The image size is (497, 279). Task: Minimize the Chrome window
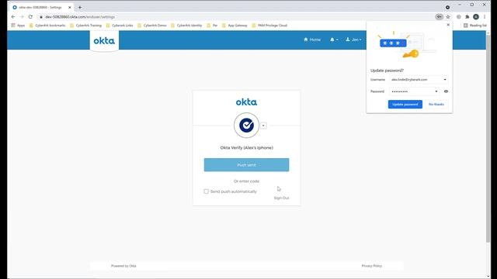pos(460,5)
